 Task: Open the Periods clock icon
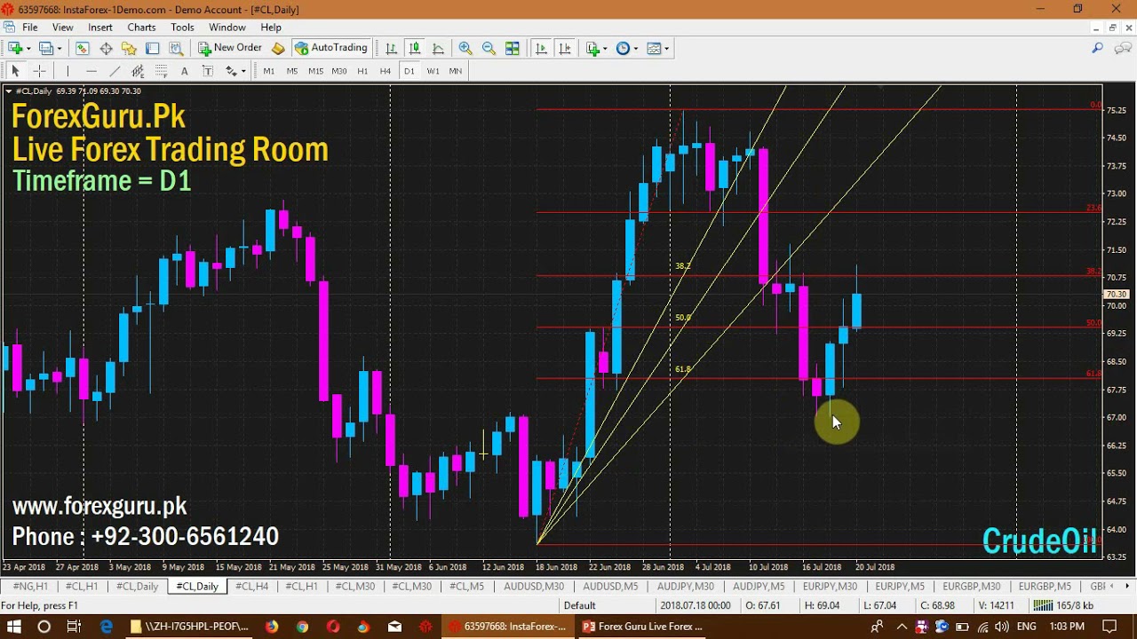pyautogui.click(x=623, y=48)
